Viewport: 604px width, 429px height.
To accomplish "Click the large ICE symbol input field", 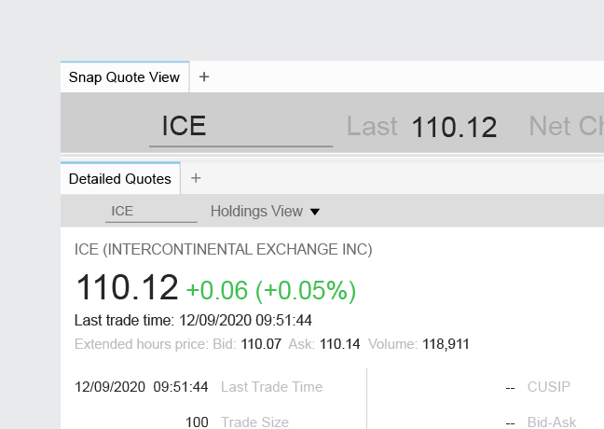I will [240, 127].
